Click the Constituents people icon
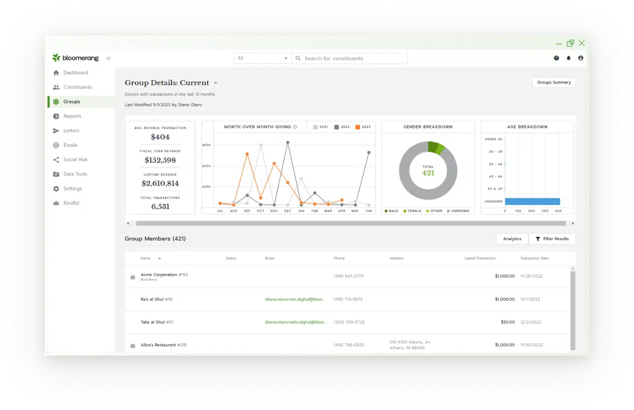 (x=56, y=87)
